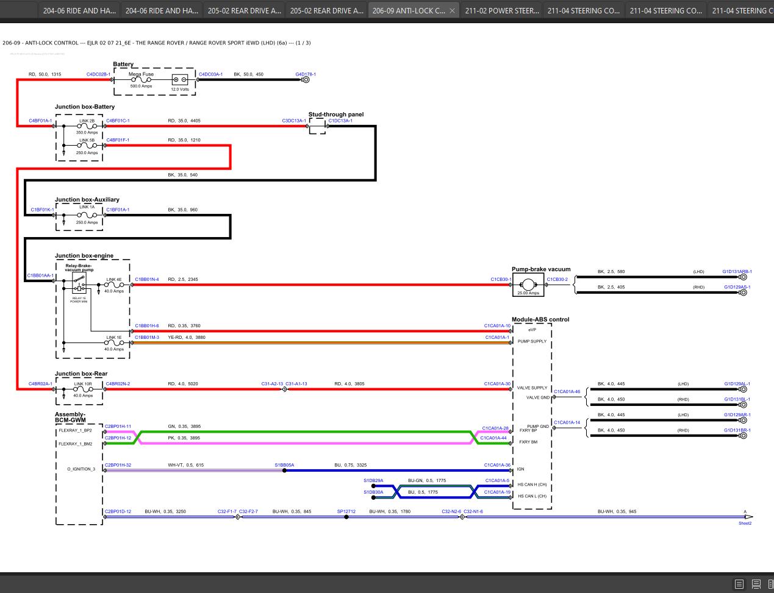774x593 pixels.
Task: Click connector label C2BP01H-32
Action: 118,465
